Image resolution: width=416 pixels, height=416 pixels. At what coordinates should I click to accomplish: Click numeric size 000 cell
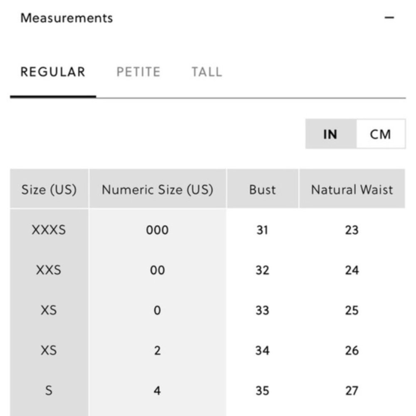[x=157, y=230]
